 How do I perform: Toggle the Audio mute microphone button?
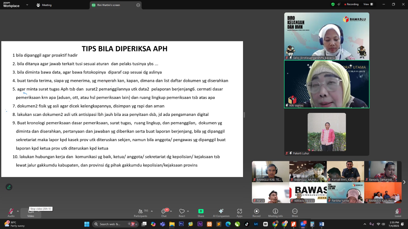[11, 213]
